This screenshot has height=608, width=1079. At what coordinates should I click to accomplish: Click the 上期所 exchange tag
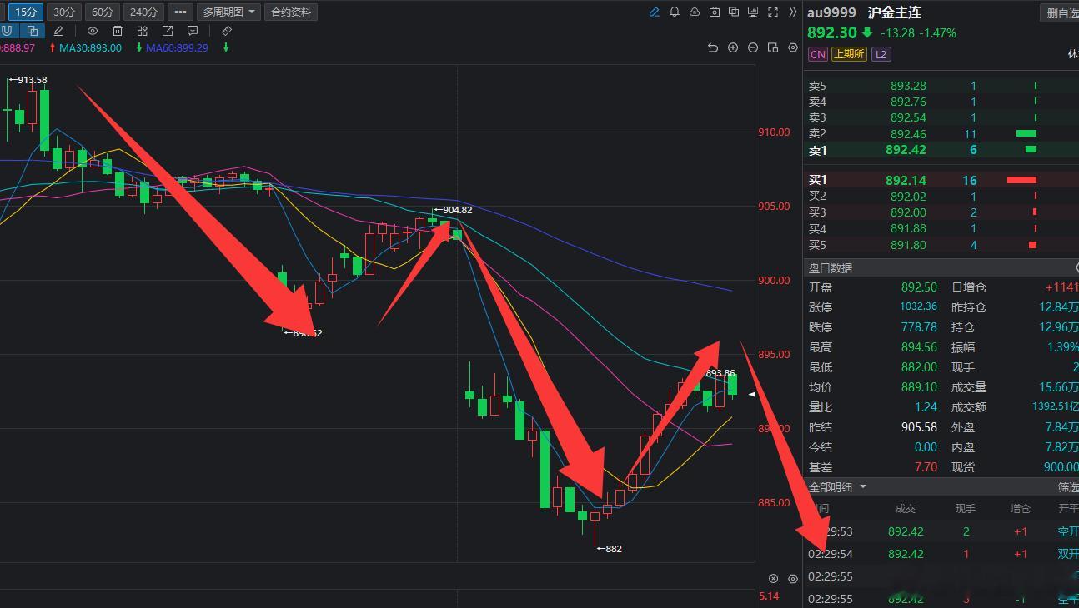pos(849,54)
